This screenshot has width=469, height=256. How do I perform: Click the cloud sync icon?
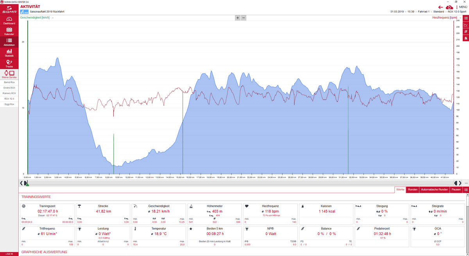point(450,7)
